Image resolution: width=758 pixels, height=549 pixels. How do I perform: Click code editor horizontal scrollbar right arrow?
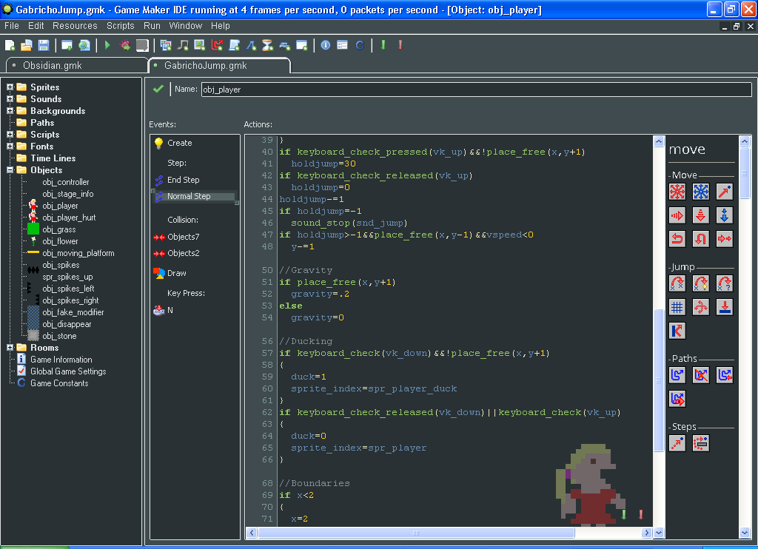click(x=647, y=533)
